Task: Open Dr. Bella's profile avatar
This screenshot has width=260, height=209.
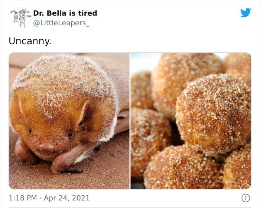Action: [20, 18]
